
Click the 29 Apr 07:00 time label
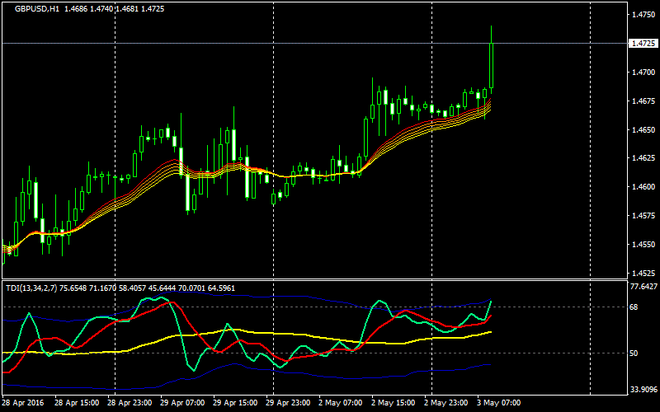pos(182,403)
